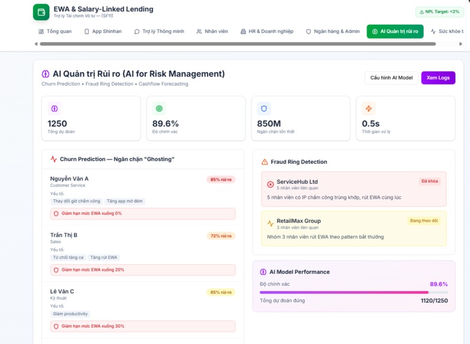
Task: Click the 'Đang theo dõi' status badge
Action: [x=424, y=221]
